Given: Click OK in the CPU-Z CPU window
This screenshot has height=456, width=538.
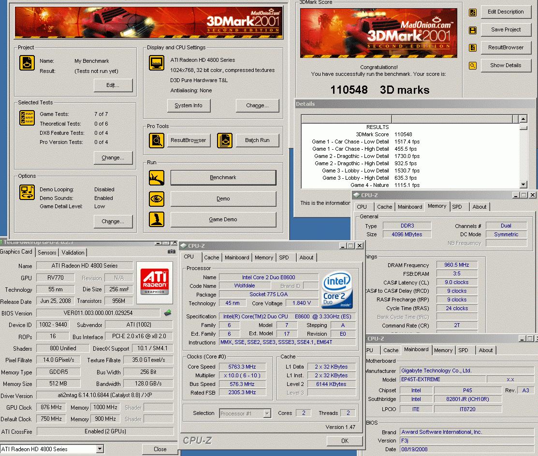Looking at the screenshot, I should click(345, 441).
